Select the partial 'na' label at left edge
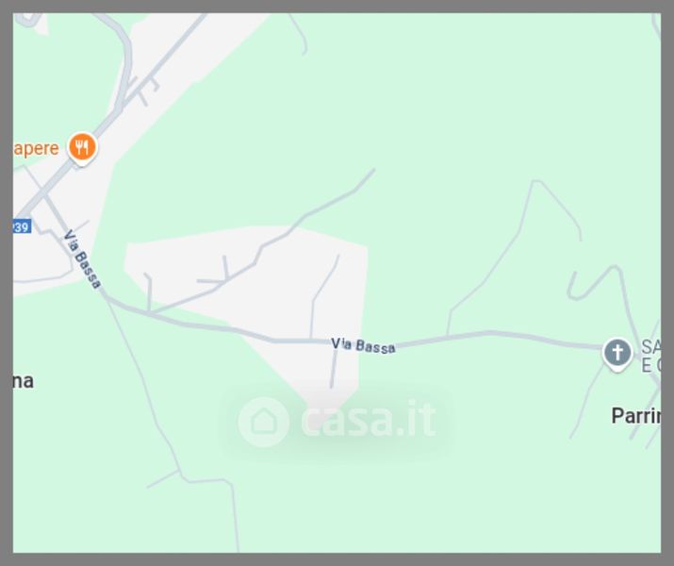Screen dimensions: 674x566 (x=24, y=381)
